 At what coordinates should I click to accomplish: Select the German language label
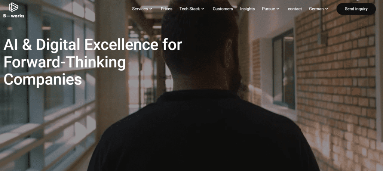coord(316,9)
